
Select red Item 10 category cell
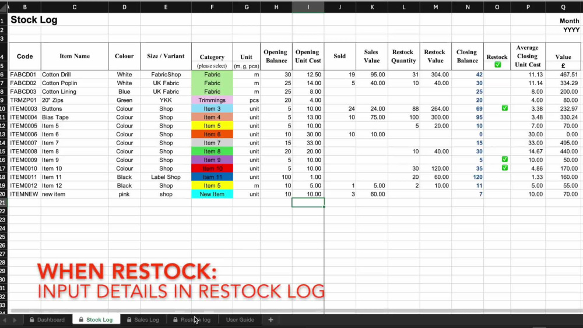click(212, 168)
